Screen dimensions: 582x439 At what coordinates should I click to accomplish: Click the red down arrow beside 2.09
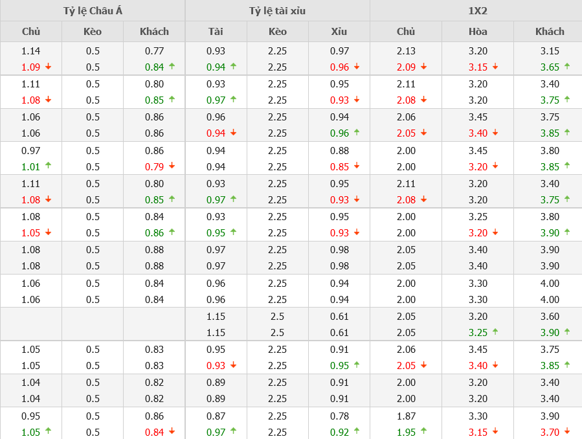coord(423,67)
